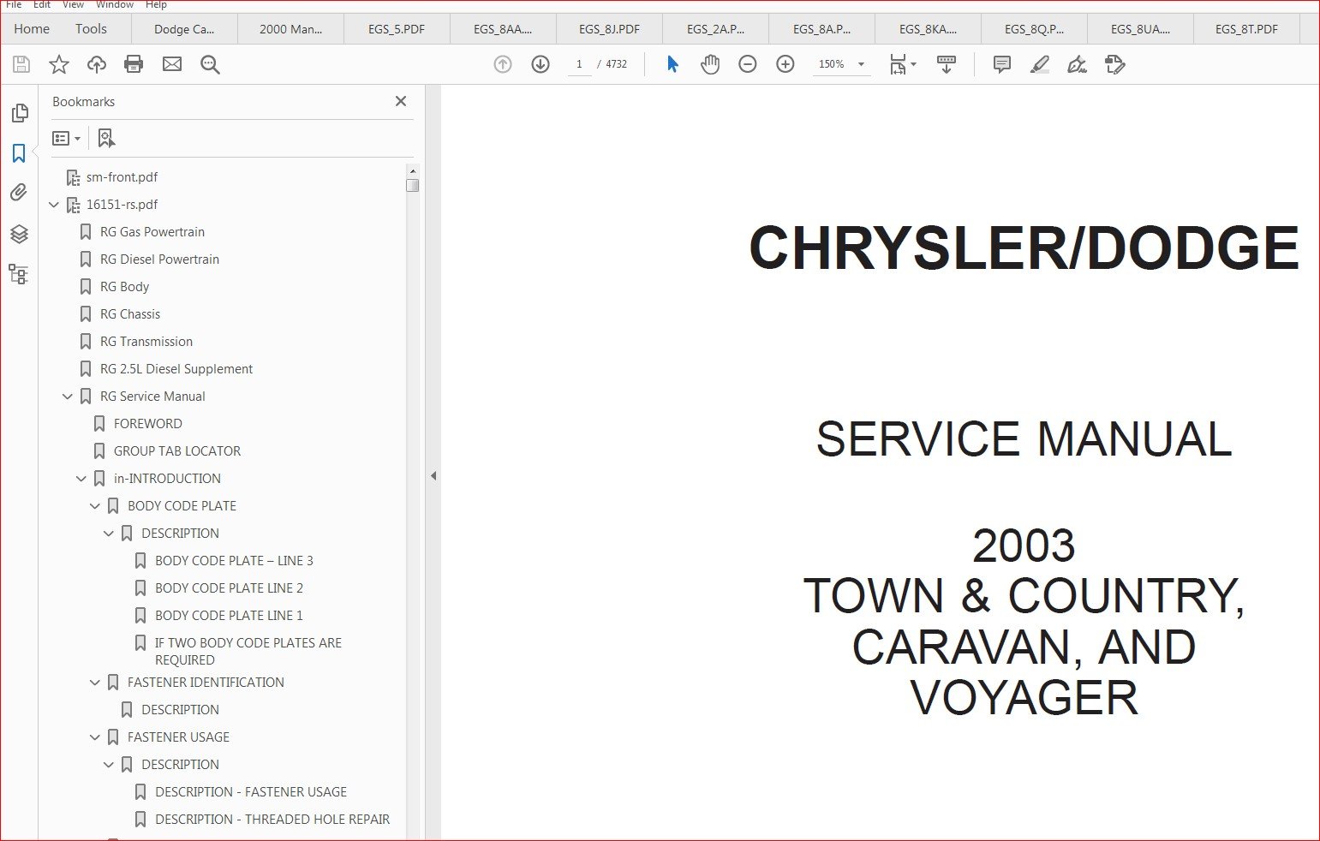The width and height of the screenshot is (1320, 841).
Task: Click the Save file icon
Action: pos(21,64)
